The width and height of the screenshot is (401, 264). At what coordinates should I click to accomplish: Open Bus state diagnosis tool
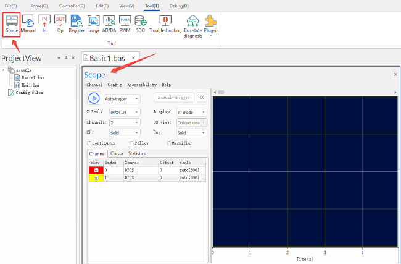tap(193, 27)
